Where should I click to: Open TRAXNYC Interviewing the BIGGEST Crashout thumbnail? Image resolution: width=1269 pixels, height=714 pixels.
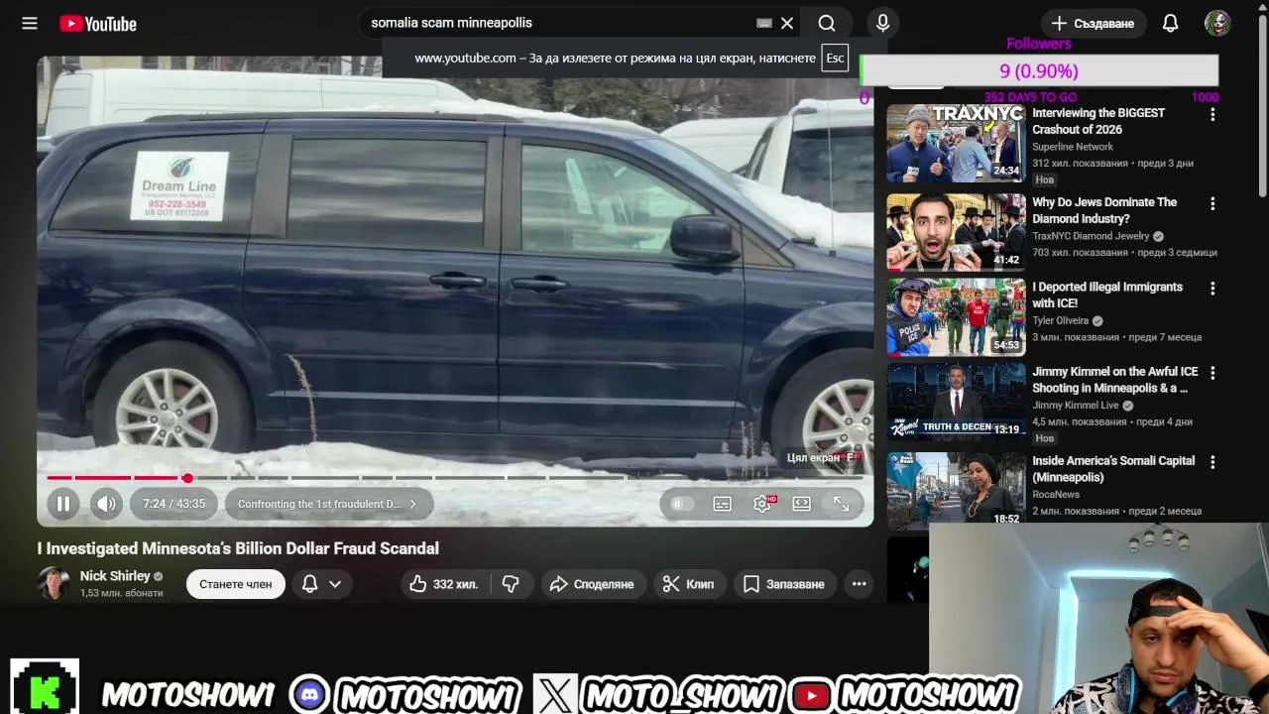click(x=956, y=143)
